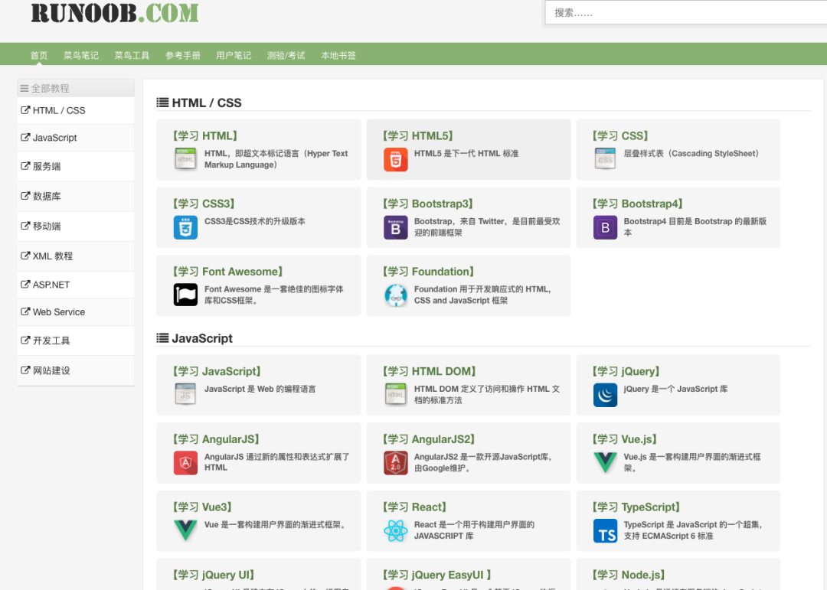
Task: Open the 【学习 Vue3】 title link
Action: [202, 507]
